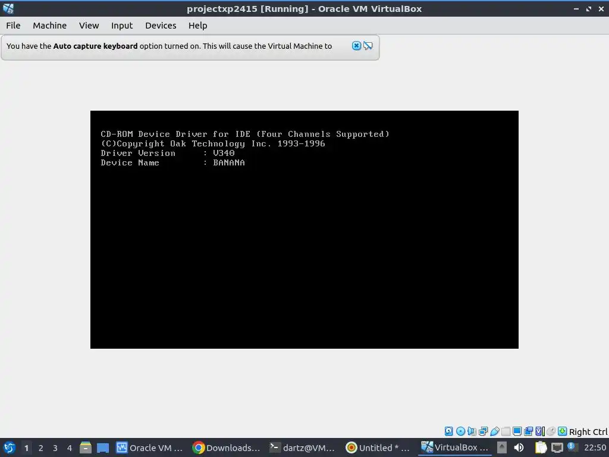Open the clipboard manager tray icon
609x457 pixels.
540,447
